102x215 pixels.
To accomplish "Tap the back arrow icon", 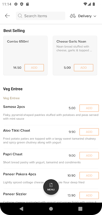I will pyautogui.click(x=8, y=16).
